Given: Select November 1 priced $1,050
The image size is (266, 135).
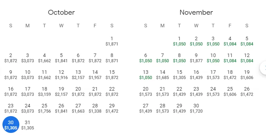Looking at the screenshot, I should click(x=179, y=41).
